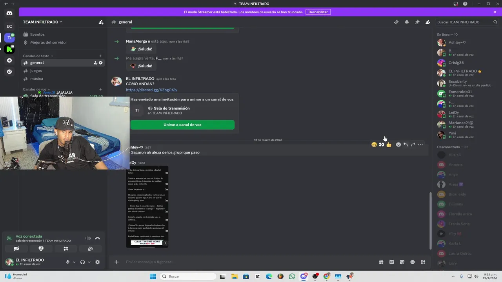
Task: Open taskbar volume control
Action: pyautogui.click(x=476, y=276)
